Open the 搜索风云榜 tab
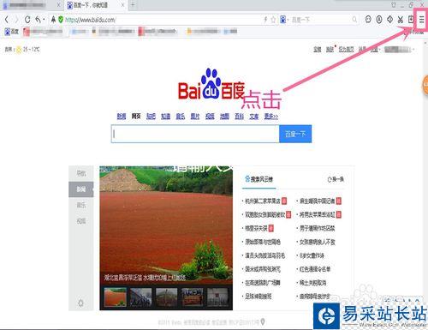This screenshot has height=330, width=428. [259, 179]
